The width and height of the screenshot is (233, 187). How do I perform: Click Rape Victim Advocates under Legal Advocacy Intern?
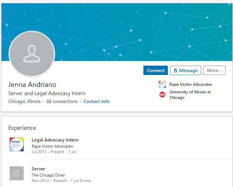click(x=52, y=146)
